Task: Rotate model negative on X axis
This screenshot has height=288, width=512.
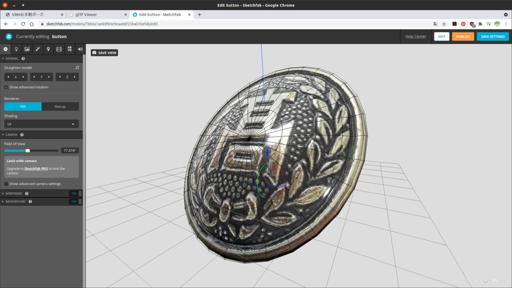Action: click(8, 77)
